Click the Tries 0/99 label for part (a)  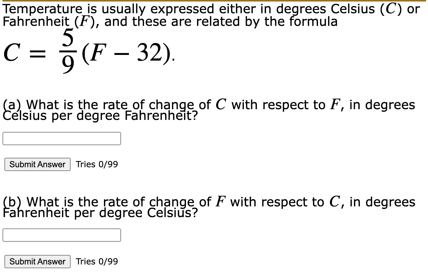[96, 164]
